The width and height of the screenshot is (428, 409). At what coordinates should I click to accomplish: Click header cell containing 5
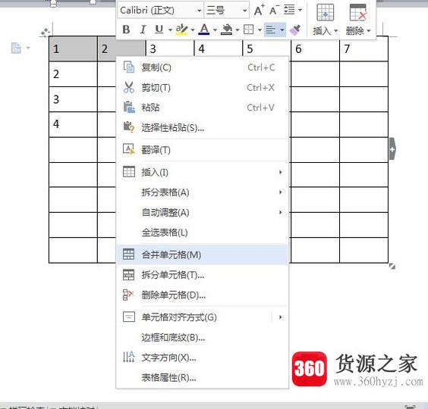pyautogui.click(x=267, y=48)
